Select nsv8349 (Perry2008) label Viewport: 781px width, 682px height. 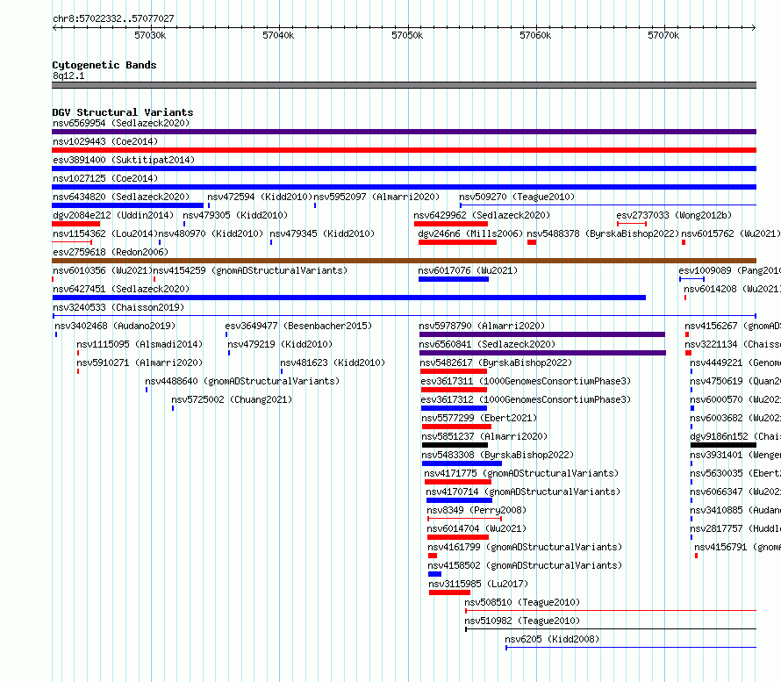476,510
